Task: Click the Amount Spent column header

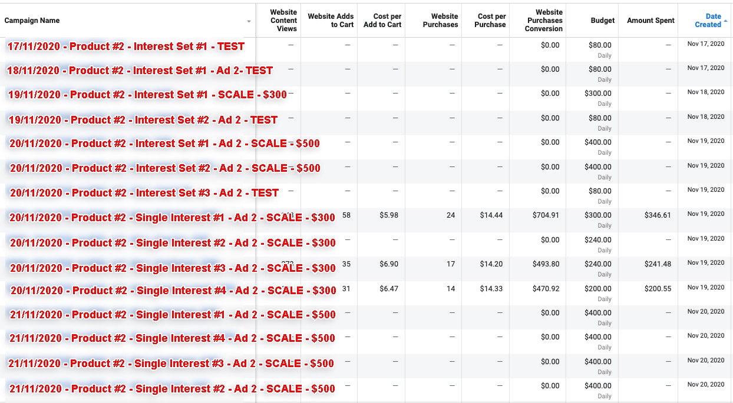Action: 651,21
